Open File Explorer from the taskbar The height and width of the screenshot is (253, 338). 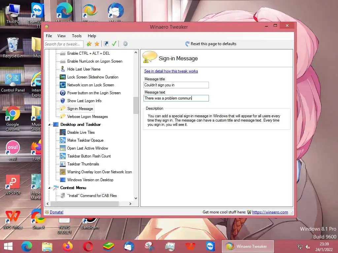[47, 246]
